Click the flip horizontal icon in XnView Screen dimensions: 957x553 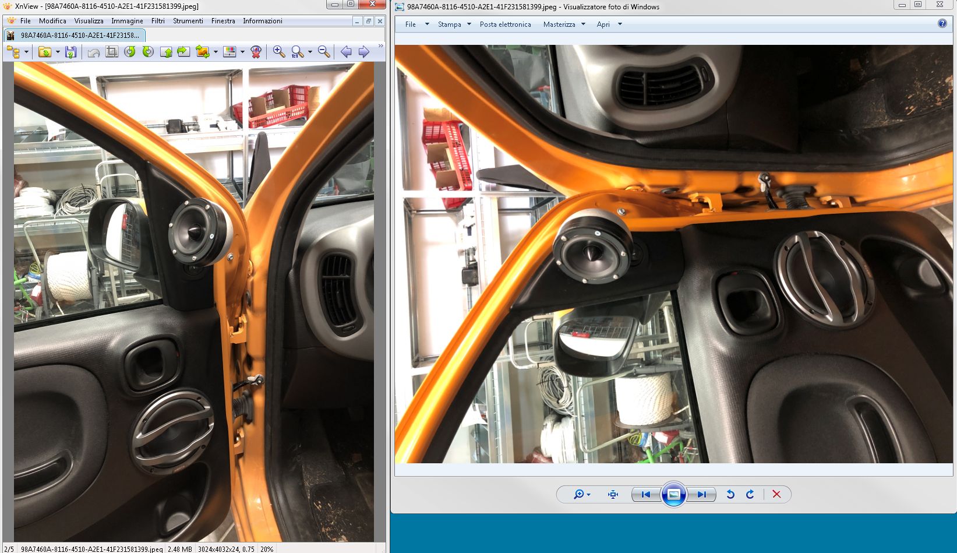click(183, 52)
